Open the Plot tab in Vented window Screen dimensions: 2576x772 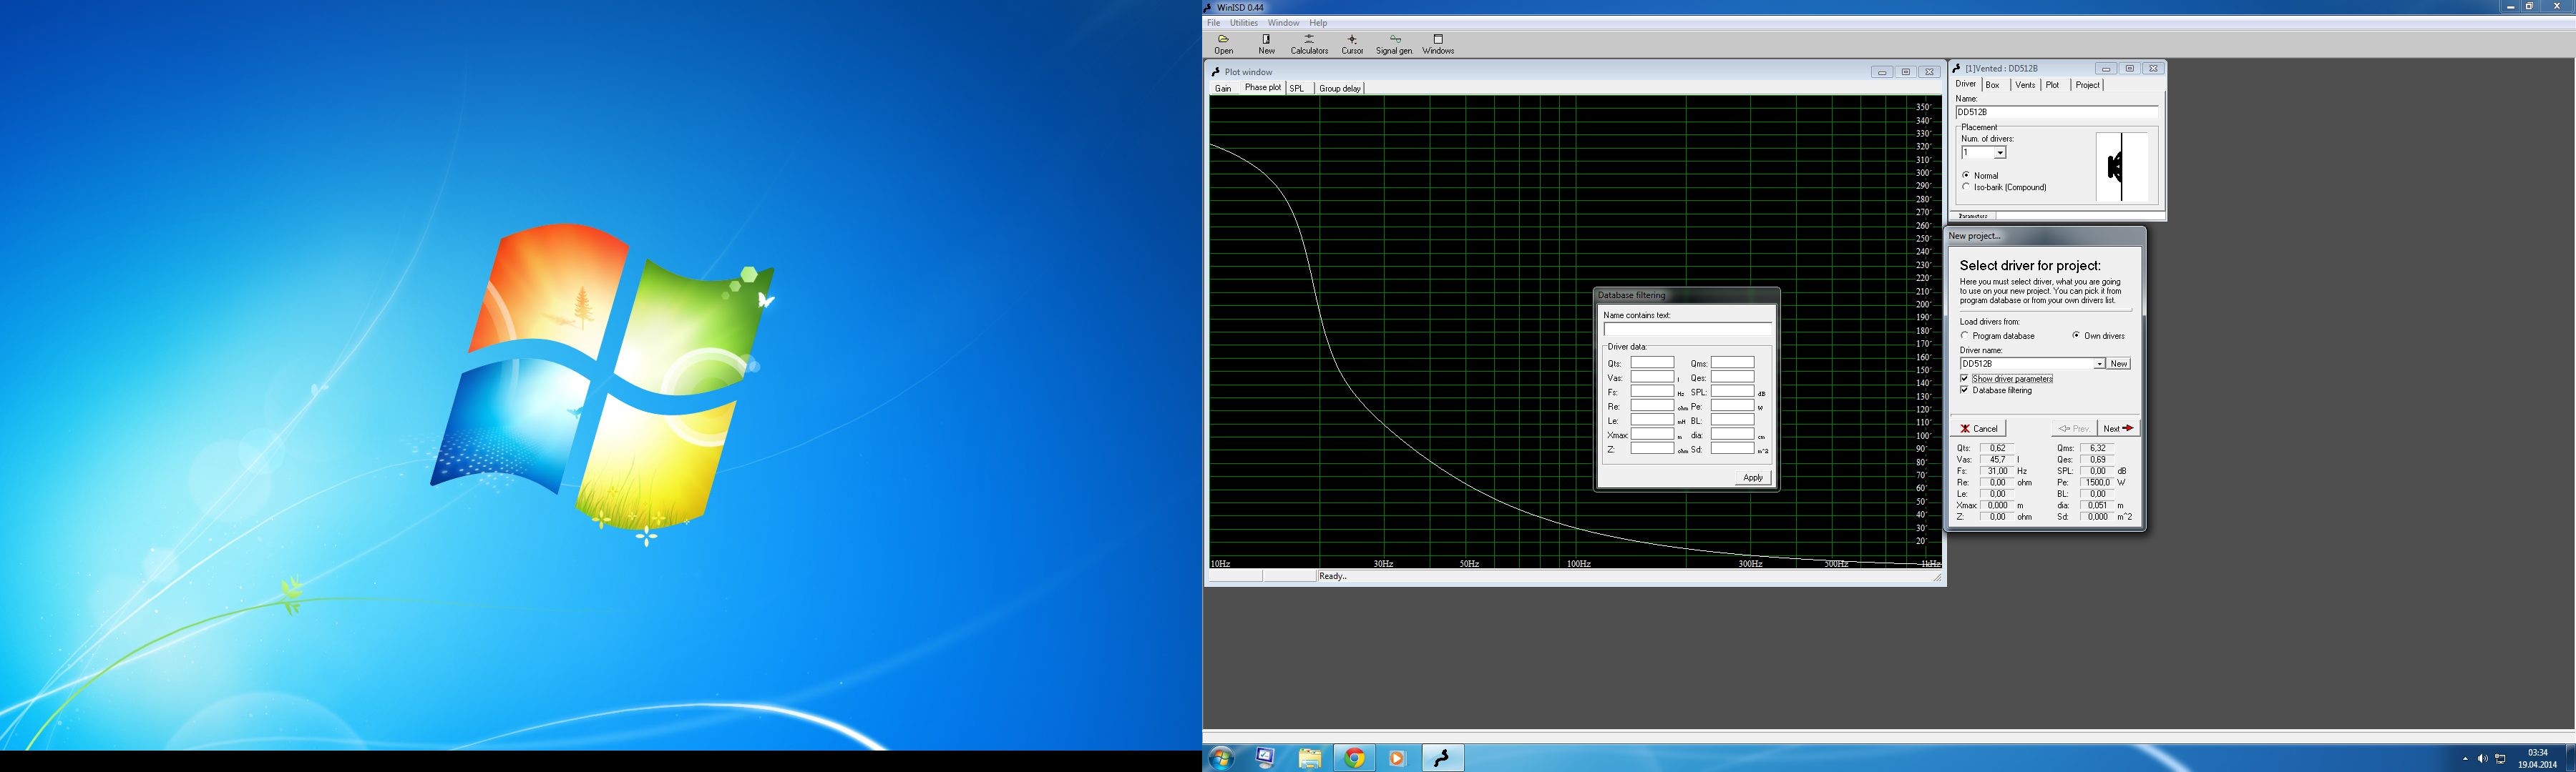pos(2052,85)
